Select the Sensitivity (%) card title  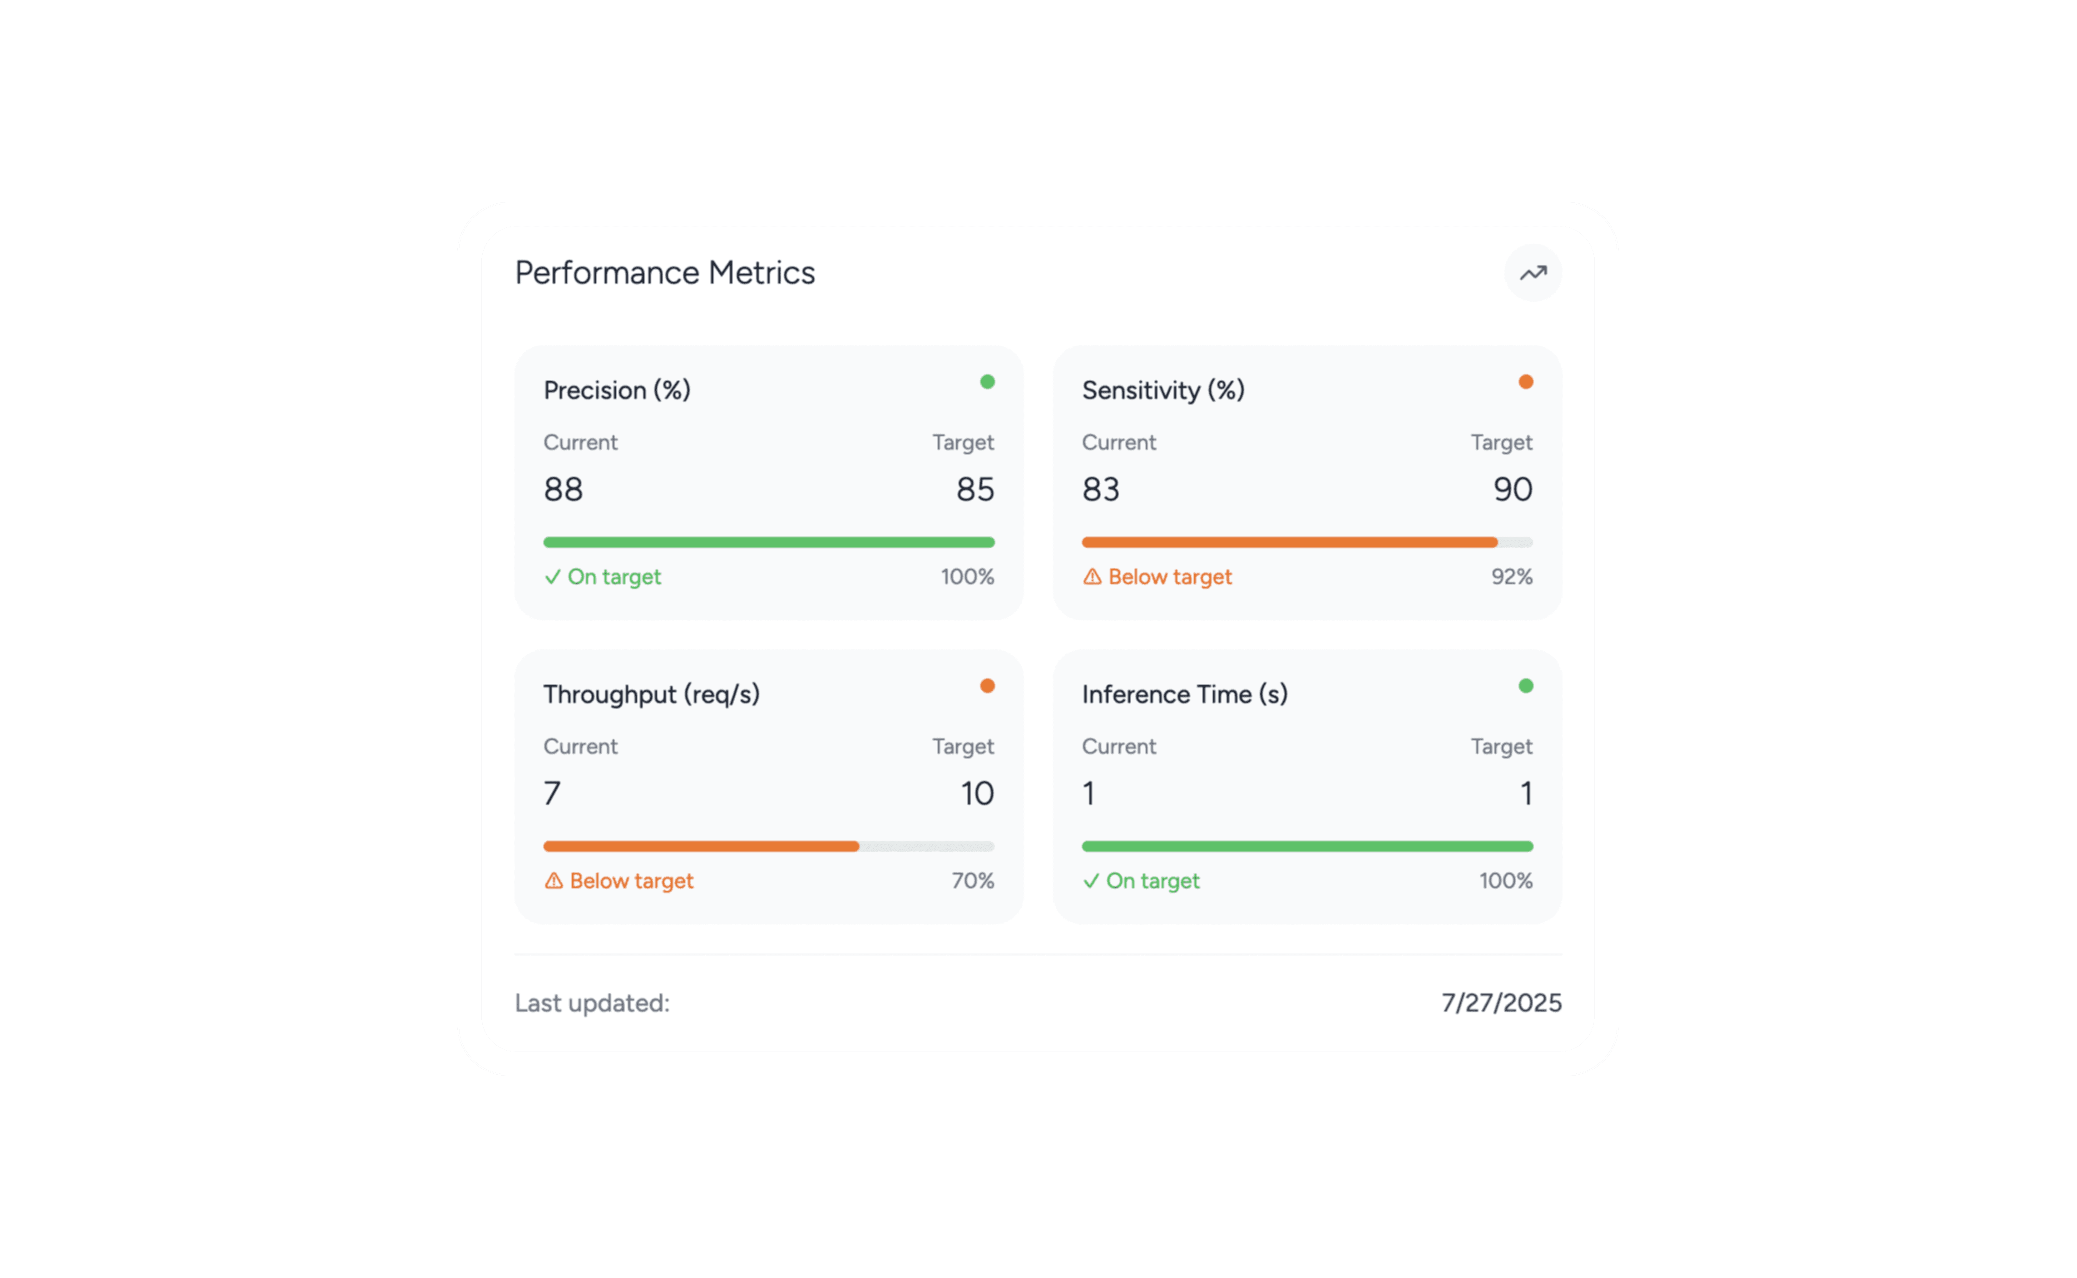1163,390
